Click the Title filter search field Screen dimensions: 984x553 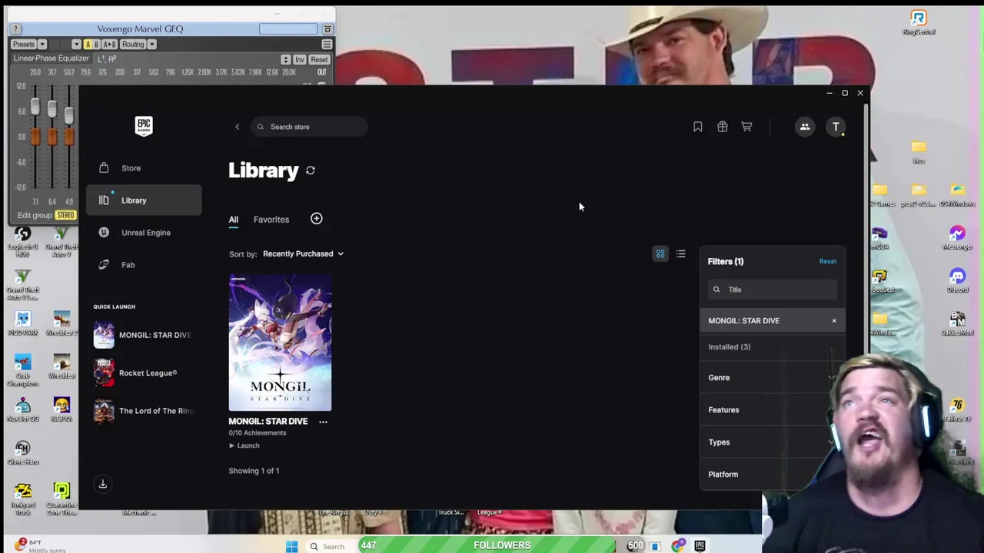(772, 290)
